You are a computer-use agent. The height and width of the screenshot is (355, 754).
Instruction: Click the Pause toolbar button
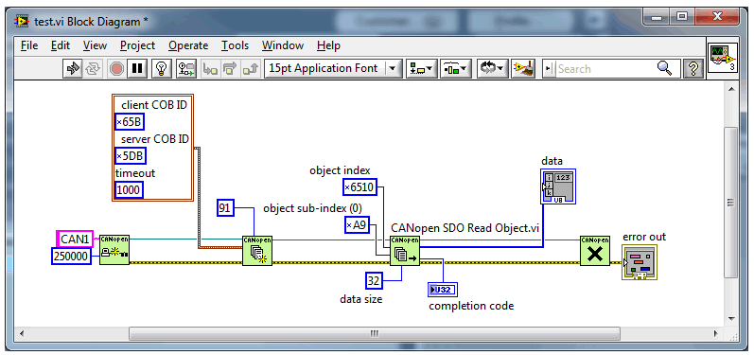(137, 69)
